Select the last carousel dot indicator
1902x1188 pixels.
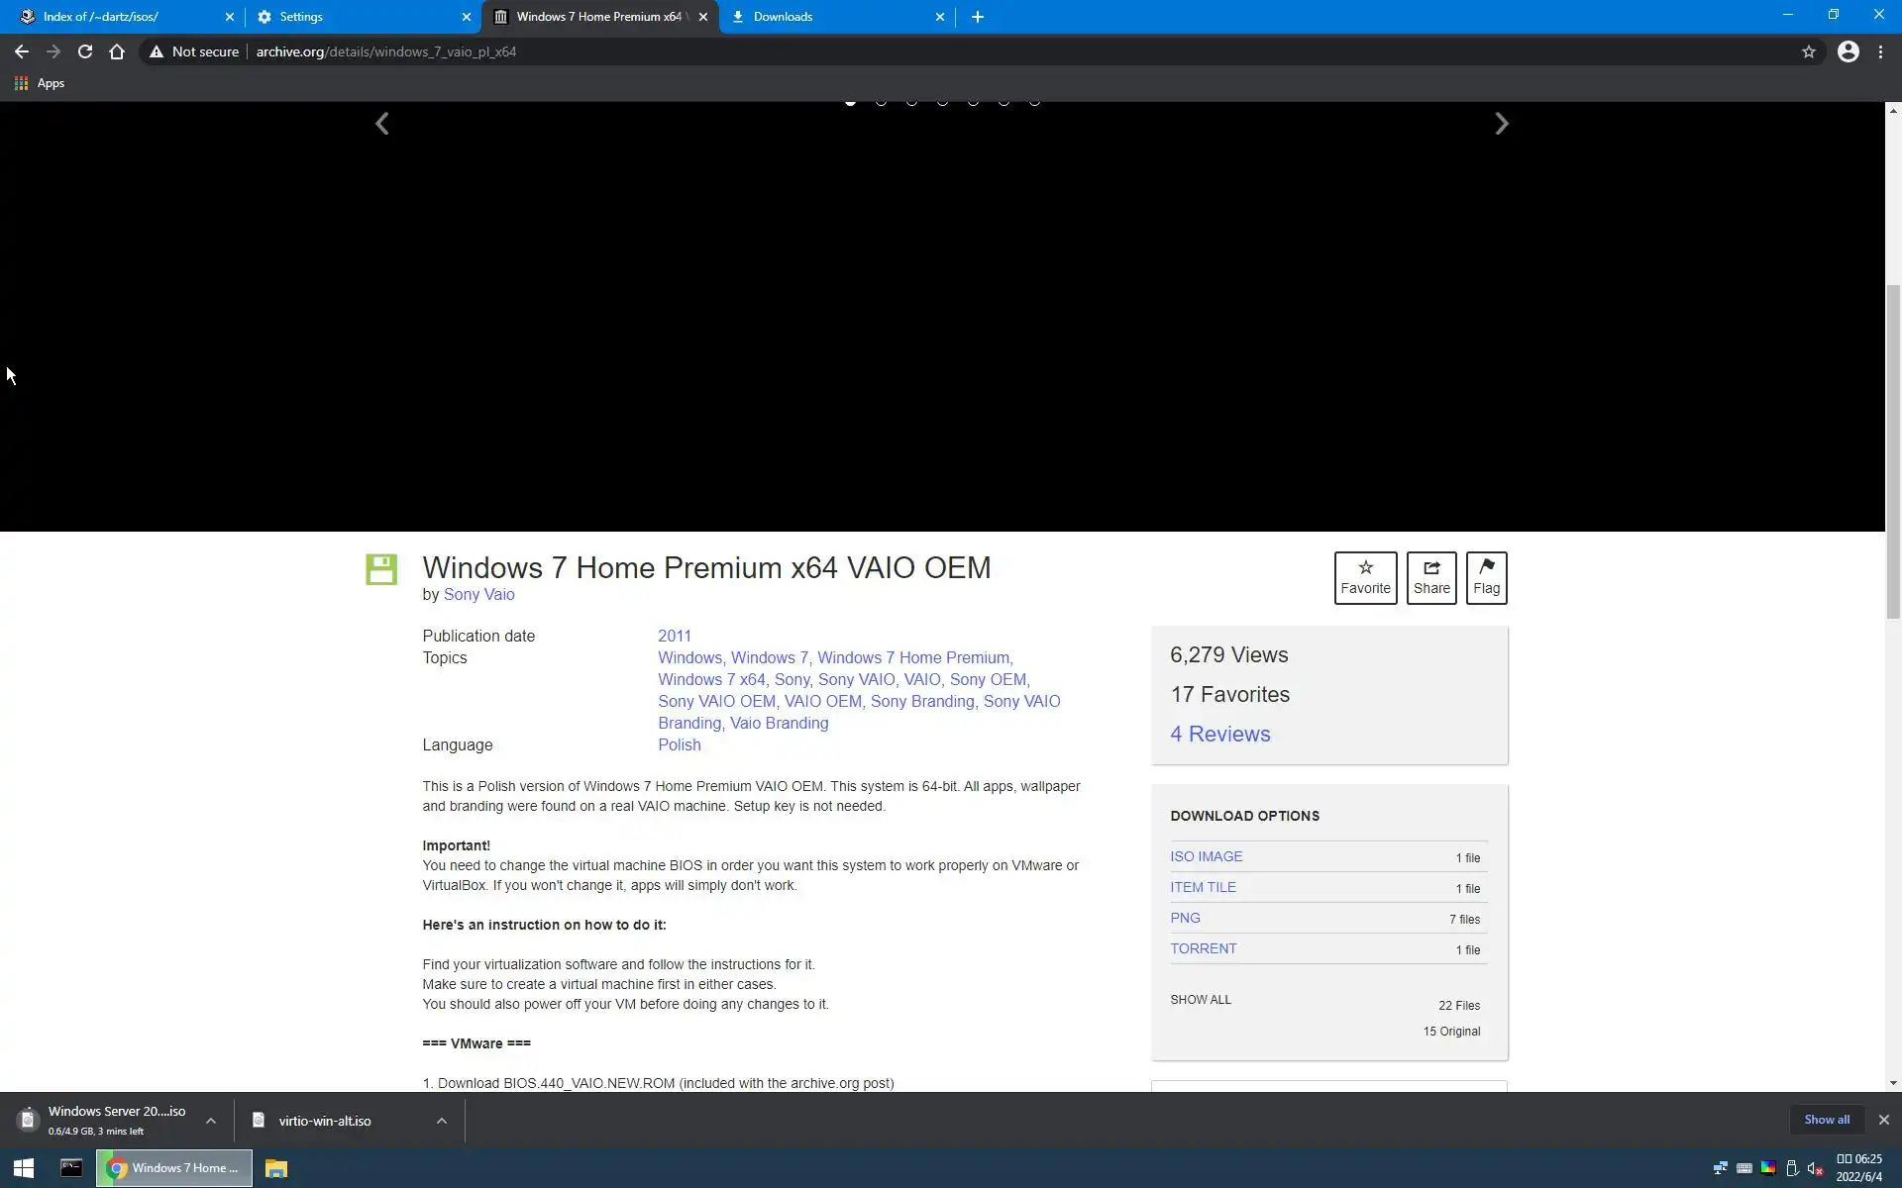tap(1034, 102)
